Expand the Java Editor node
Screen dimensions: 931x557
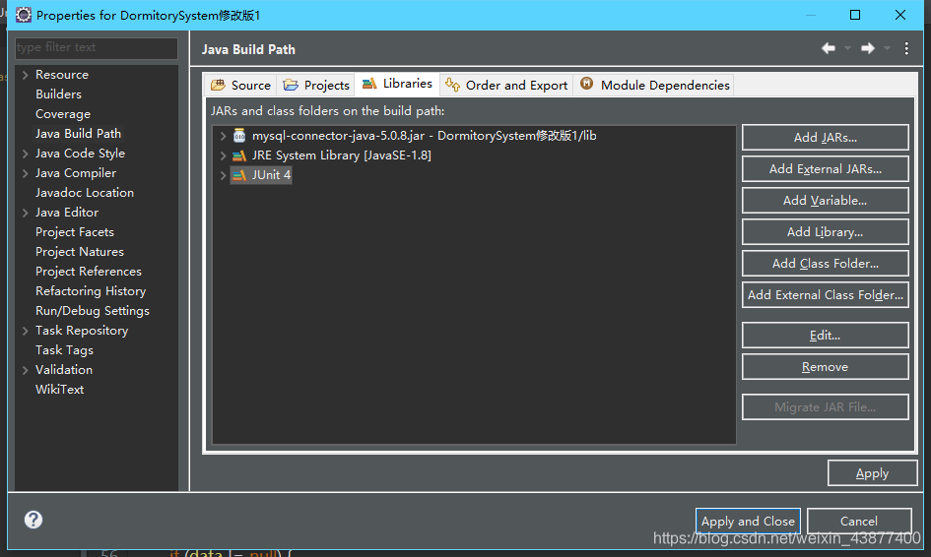click(x=25, y=213)
